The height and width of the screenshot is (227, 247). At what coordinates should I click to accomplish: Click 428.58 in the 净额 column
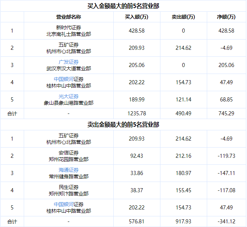click(x=226, y=31)
